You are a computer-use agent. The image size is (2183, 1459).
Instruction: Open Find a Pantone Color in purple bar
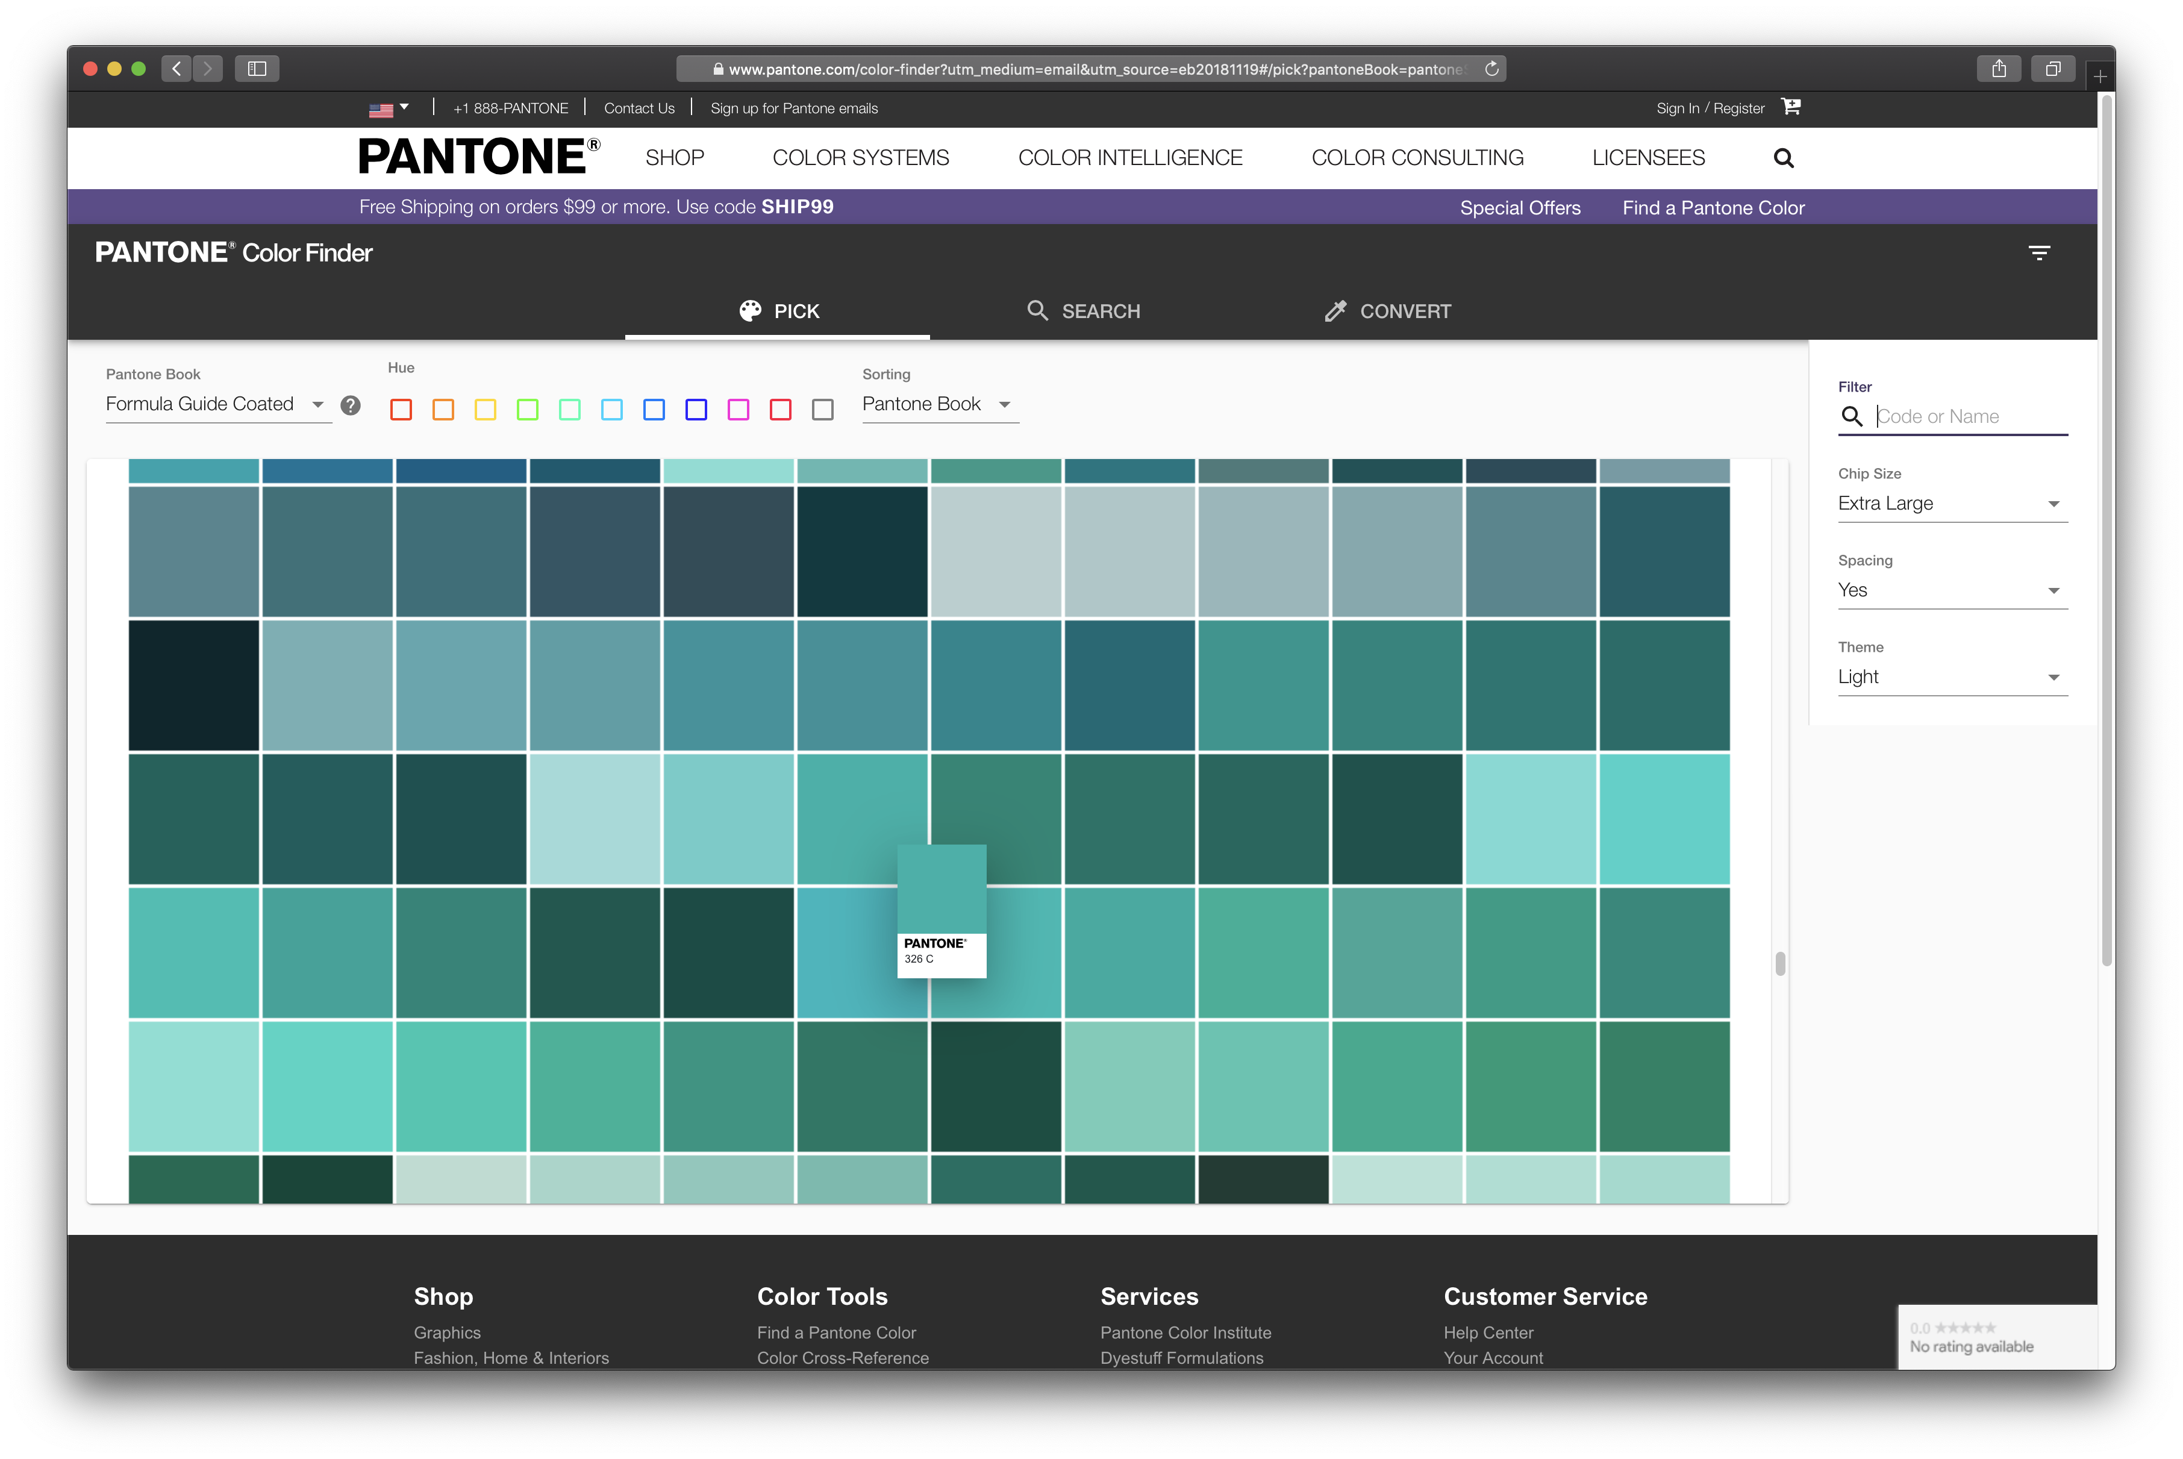(x=1713, y=207)
